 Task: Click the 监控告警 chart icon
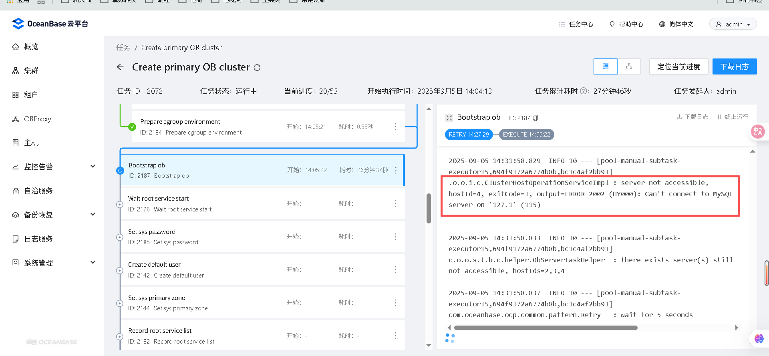[16, 167]
